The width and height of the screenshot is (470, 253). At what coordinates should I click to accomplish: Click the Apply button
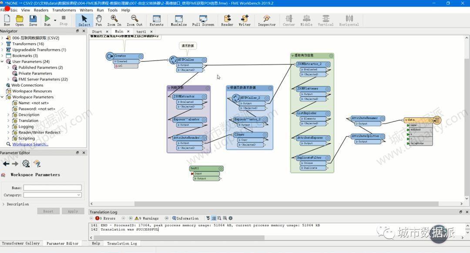coord(73,211)
